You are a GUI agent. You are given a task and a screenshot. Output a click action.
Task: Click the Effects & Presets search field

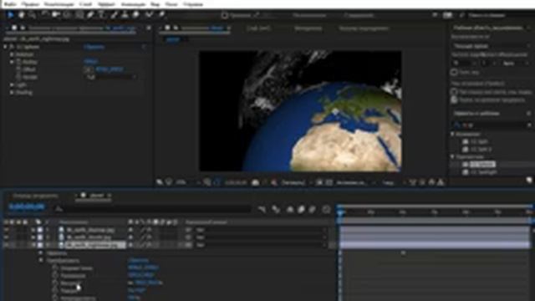(492, 125)
